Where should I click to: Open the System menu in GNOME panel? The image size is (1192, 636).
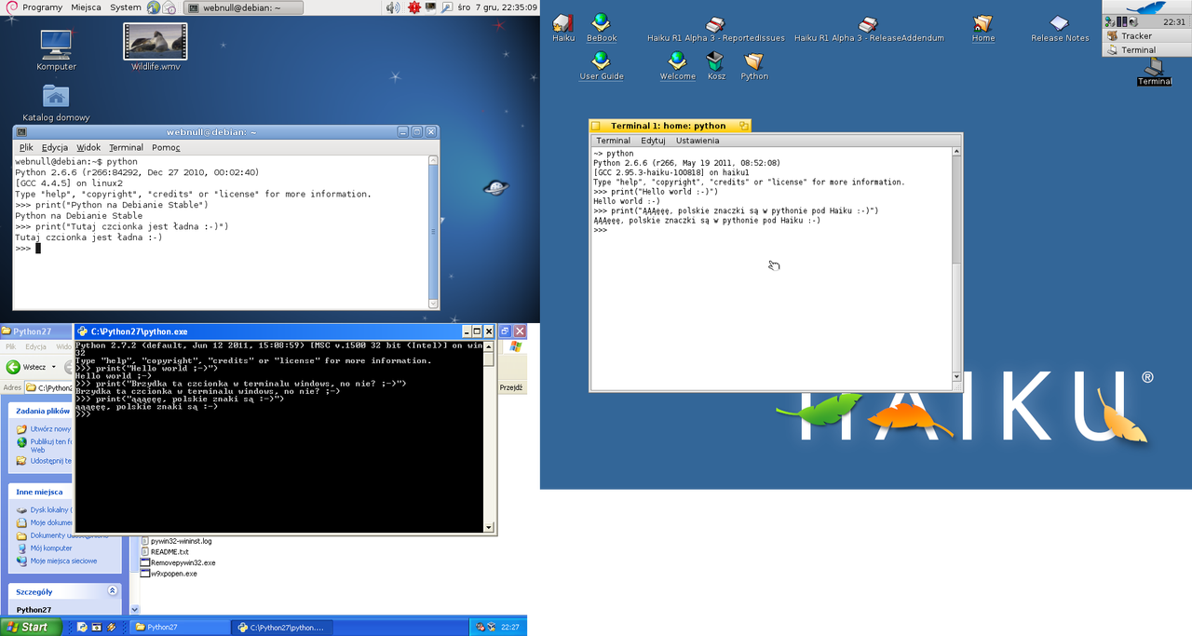coord(125,7)
